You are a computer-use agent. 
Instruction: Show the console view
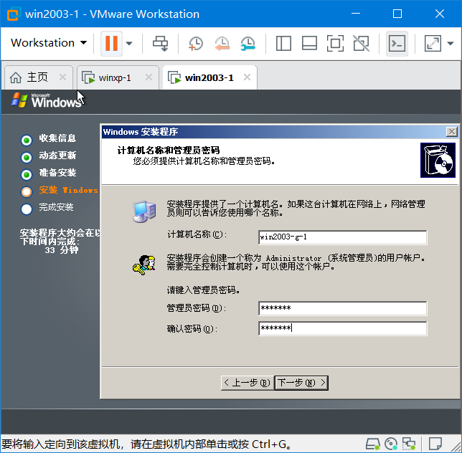click(x=397, y=44)
